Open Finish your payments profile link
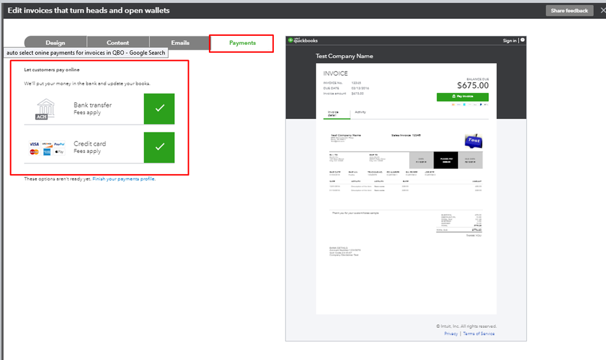Screen dimensions: 606x360 pyautogui.click(x=124, y=179)
